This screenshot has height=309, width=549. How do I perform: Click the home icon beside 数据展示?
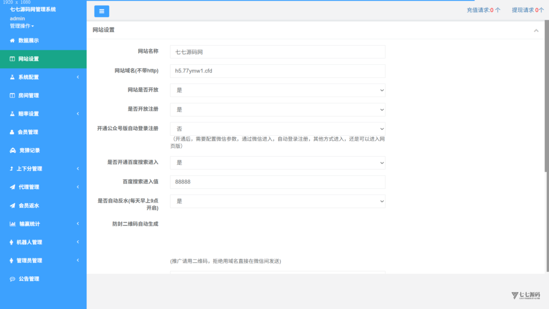(x=12, y=41)
